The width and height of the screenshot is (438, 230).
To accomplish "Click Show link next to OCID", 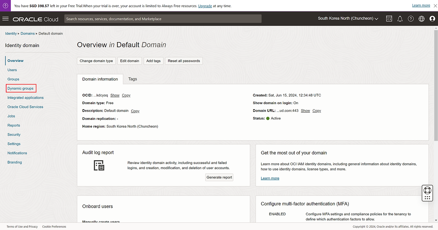I will (115, 95).
